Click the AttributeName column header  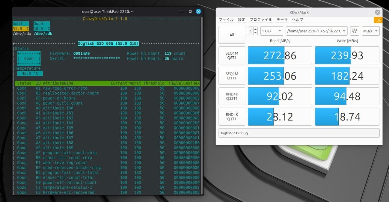[x=58, y=83]
